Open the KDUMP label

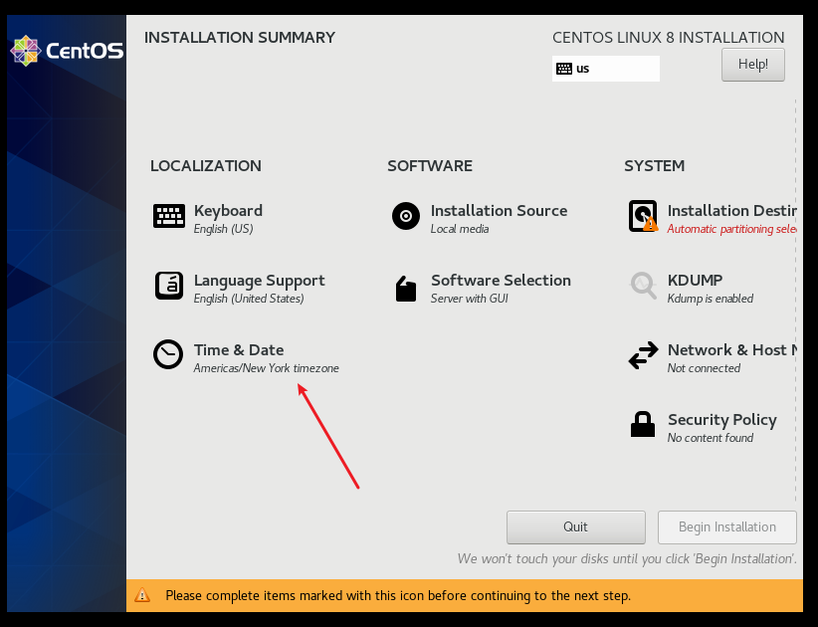pyautogui.click(x=695, y=281)
